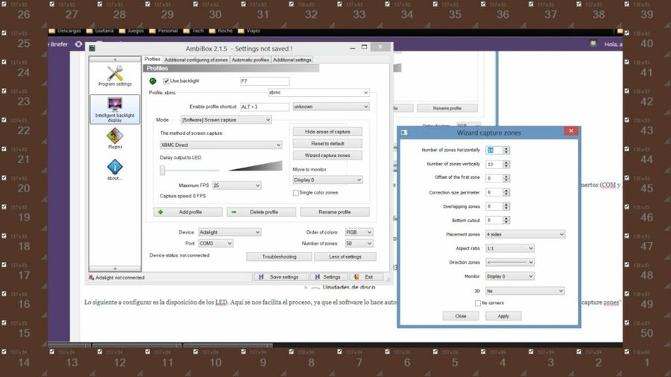This screenshot has height=377, width=671.
Task: Click the Wizard capture zones window icon
Action: (x=404, y=133)
